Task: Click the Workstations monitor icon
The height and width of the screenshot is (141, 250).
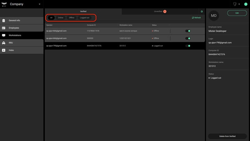Action: [x=4, y=35]
